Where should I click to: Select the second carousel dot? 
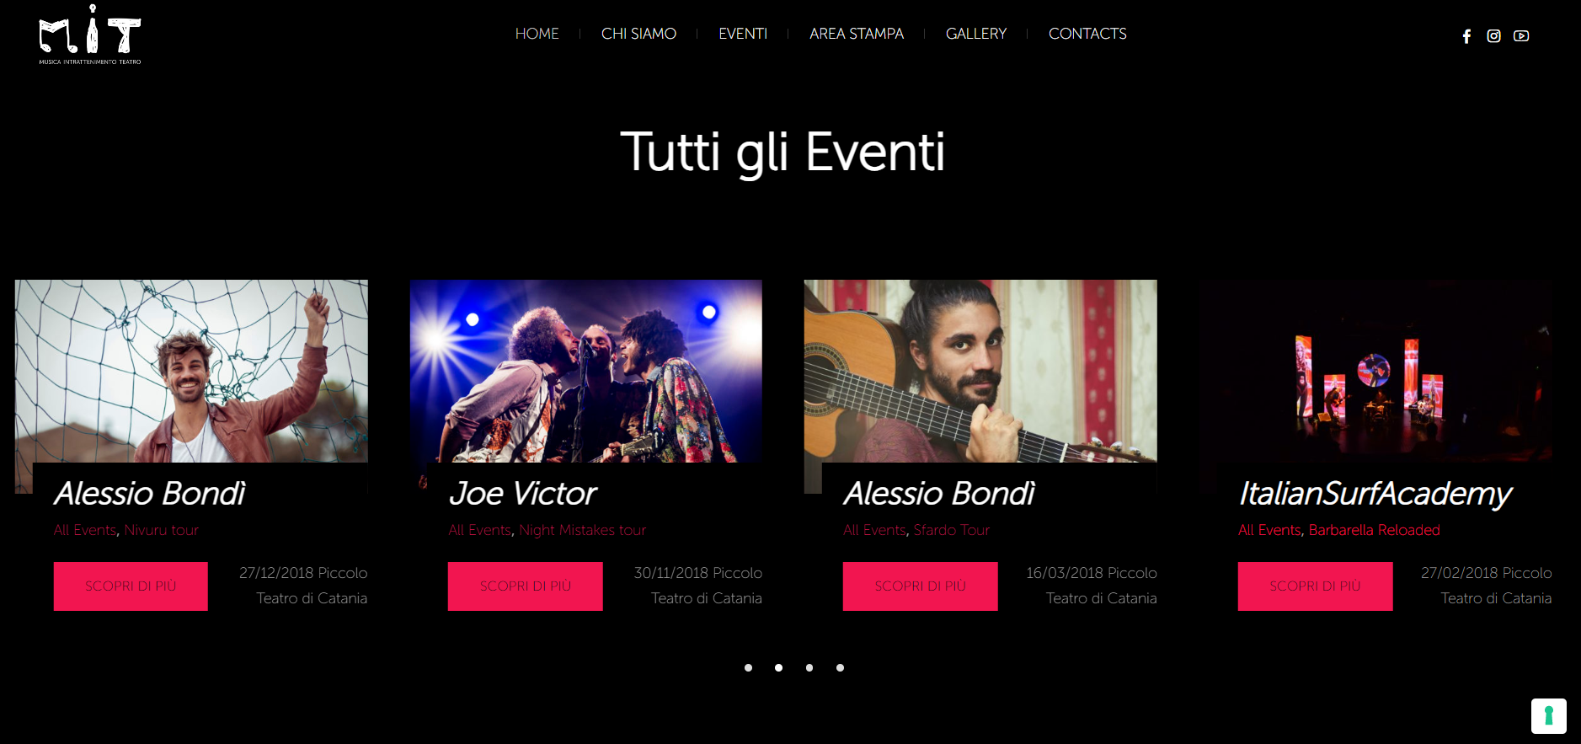tap(778, 667)
